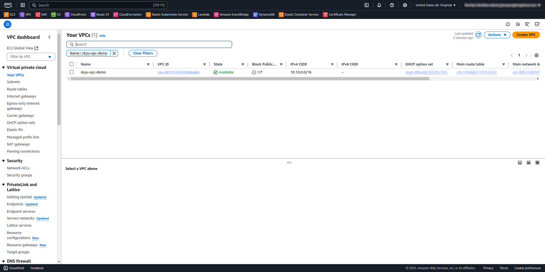Go to Internet gateways in the sidebar

(22, 96)
